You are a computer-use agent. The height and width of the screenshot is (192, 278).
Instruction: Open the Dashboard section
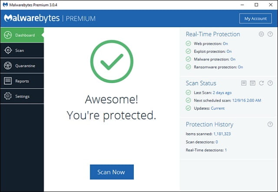(22, 35)
